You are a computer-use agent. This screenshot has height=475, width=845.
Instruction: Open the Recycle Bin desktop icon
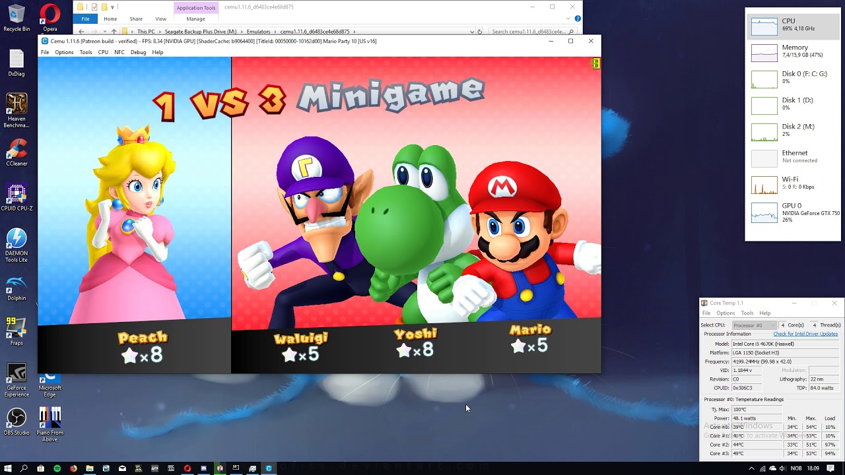click(17, 18)
